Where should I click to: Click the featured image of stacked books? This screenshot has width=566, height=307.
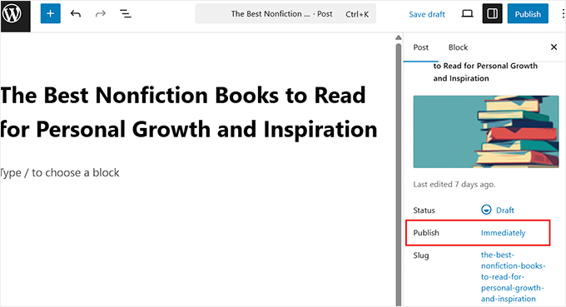tap(486, 131)
